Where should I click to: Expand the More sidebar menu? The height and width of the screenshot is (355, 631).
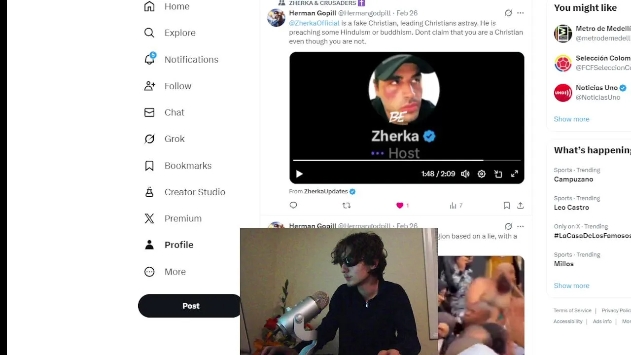(x=165, y=272)
